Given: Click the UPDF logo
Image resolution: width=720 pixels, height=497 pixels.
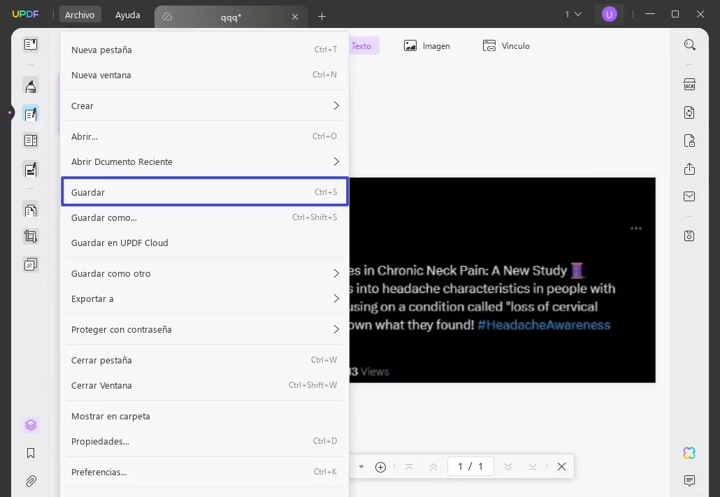Looking at the screenshot, I should pos(25,14).
